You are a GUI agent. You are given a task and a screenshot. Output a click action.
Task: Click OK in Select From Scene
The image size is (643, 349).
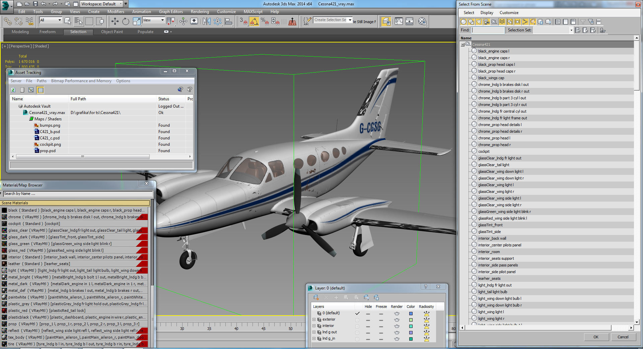point(596,337)
